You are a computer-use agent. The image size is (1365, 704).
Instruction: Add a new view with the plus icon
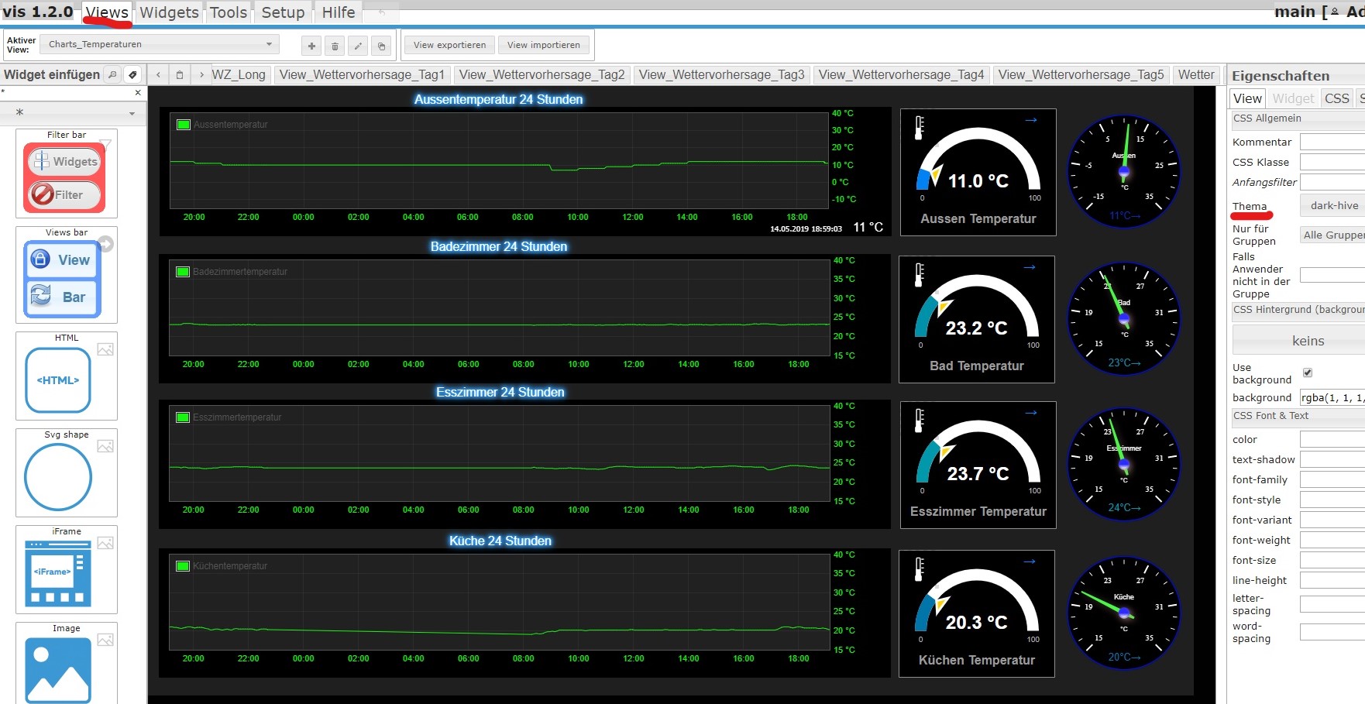coord(311,46)
